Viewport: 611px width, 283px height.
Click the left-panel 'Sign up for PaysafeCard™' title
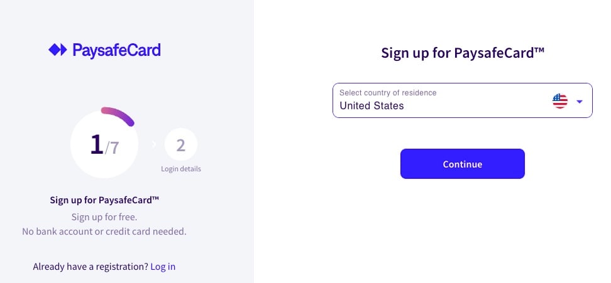tap(104, 201)
